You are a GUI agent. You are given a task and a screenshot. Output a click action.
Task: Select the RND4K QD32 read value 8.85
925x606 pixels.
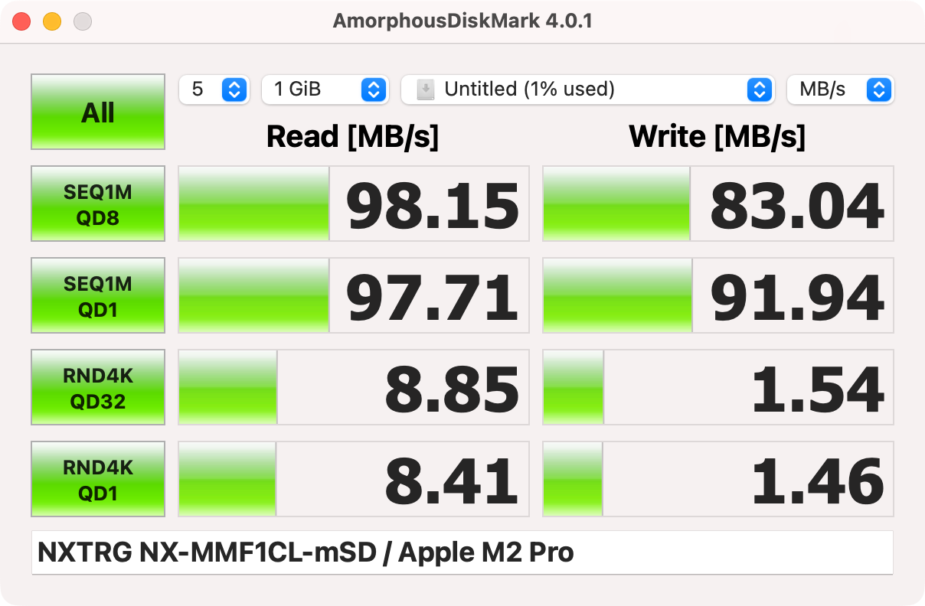tap(452, 389)
